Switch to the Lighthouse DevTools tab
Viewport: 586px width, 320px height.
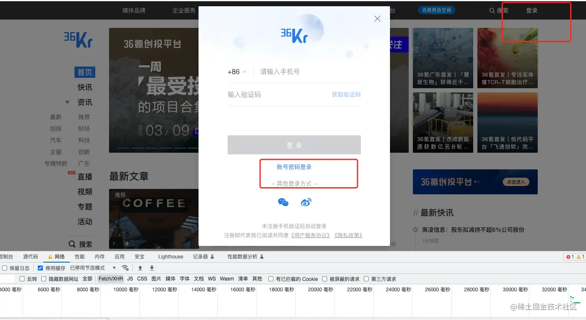pyautogui.click(x=171, y=257)
